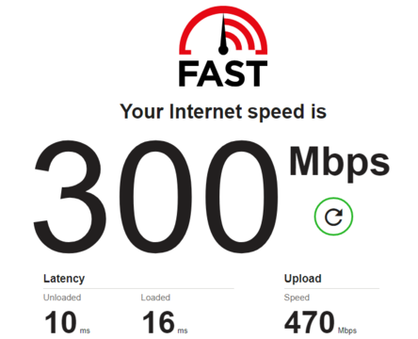The image size is (418, 339).
Task: Click the FAST logo text
Action: pyautogui.click(x=223, y=73)
